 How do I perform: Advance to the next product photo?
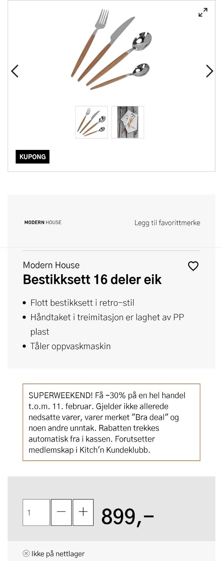click(209, 71)
